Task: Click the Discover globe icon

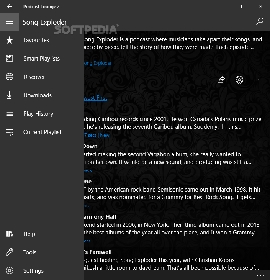Action: click(10, 77)
